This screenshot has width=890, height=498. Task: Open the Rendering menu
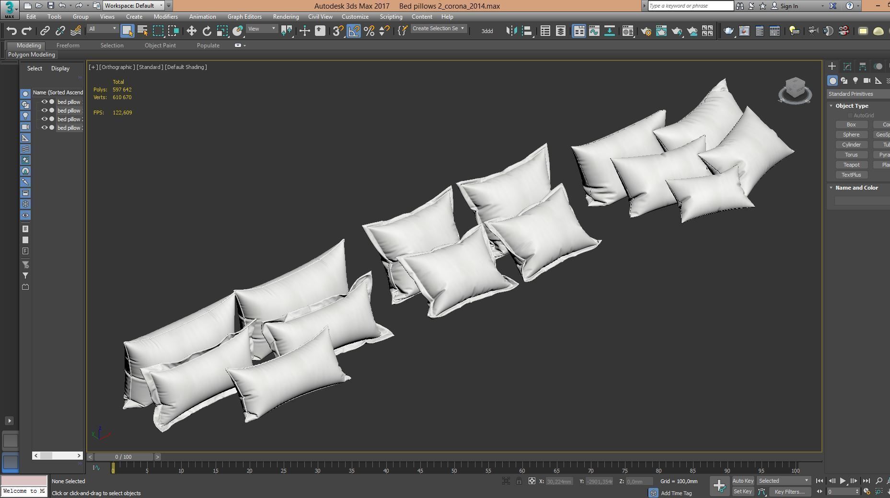coord(286,17)
